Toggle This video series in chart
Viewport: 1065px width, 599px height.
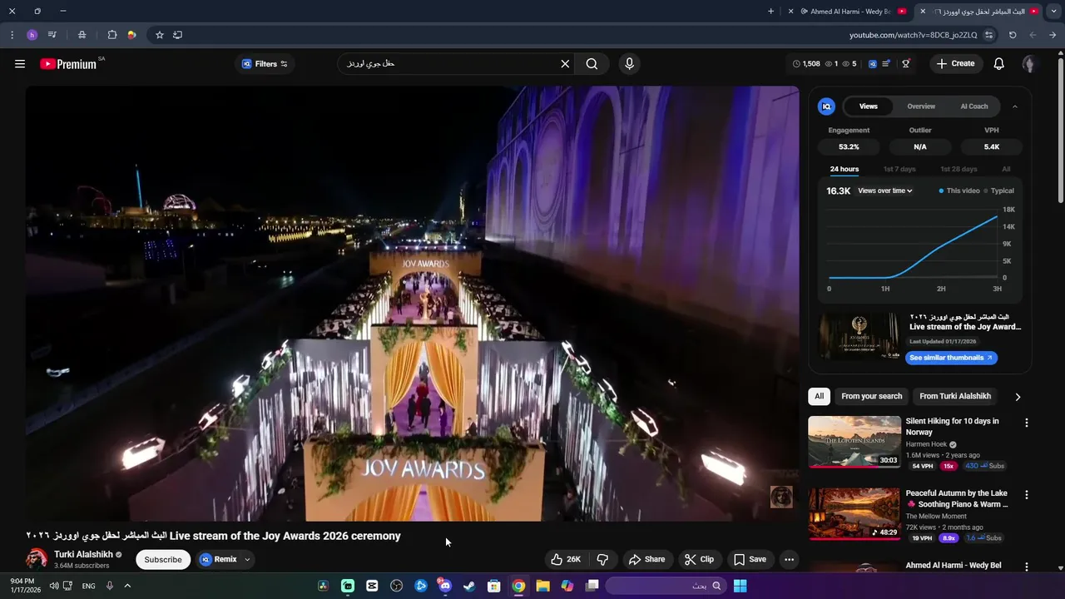click(959, 191)
